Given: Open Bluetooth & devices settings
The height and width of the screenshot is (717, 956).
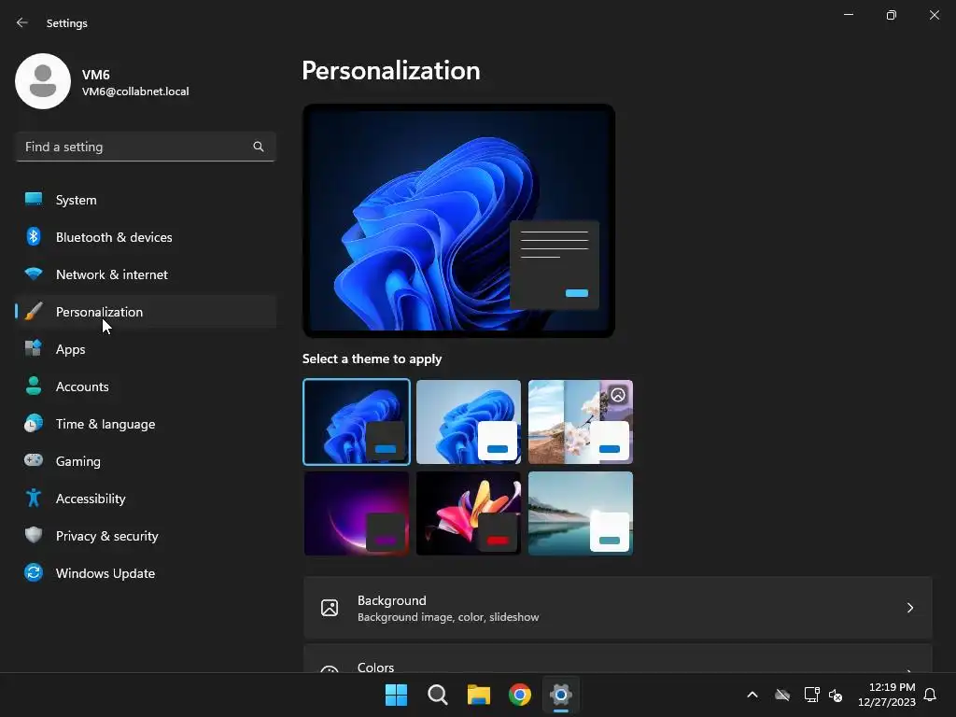Looking at the screenshot, I should coord(146,237).
